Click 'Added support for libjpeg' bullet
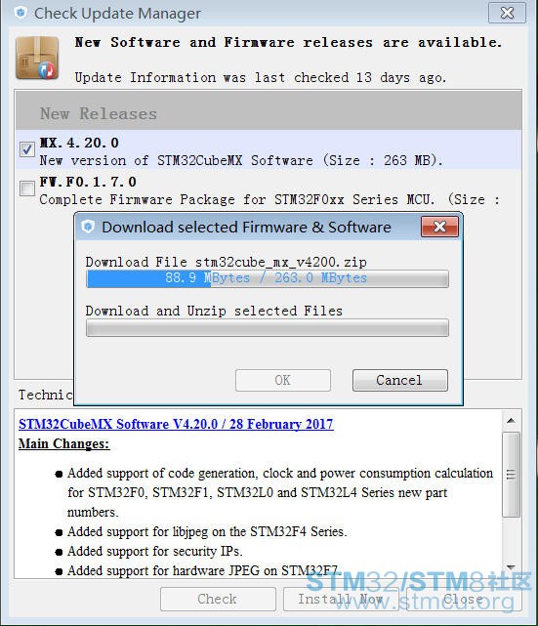The image size is (538, 626). (x=207, y=531)
